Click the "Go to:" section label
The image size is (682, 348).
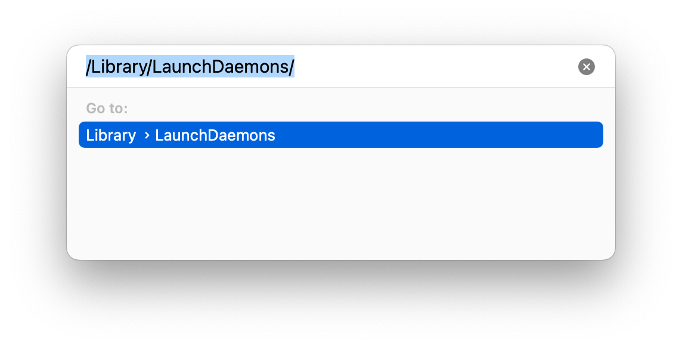tap(107, 108)
